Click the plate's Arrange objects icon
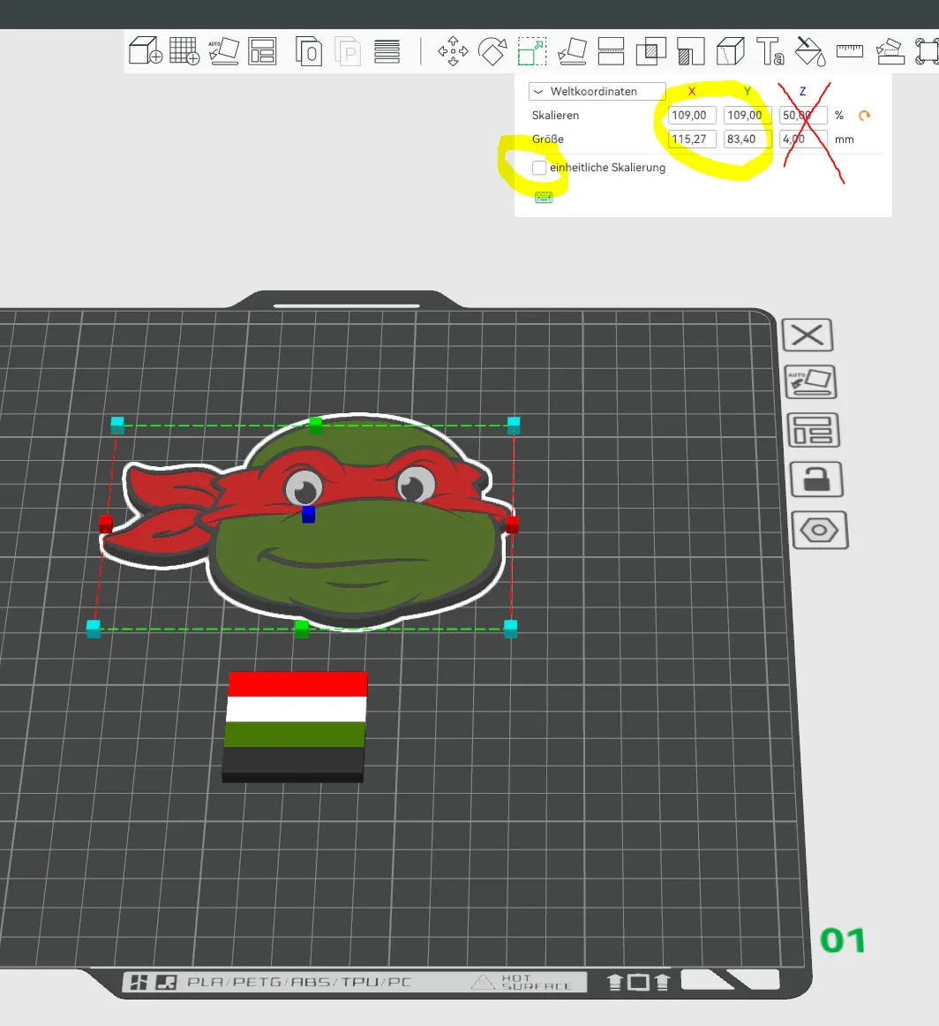The height and width of the screenshot is (1026, 939). pyautogui.click(x=814, y=431)
